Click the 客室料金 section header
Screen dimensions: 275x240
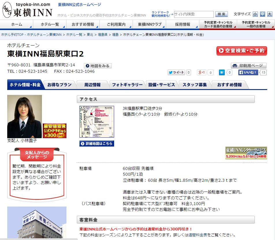point(166,220)
